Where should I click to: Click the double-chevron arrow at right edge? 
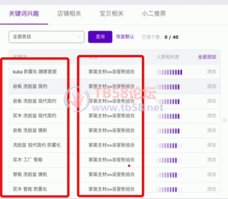point(224,120)
